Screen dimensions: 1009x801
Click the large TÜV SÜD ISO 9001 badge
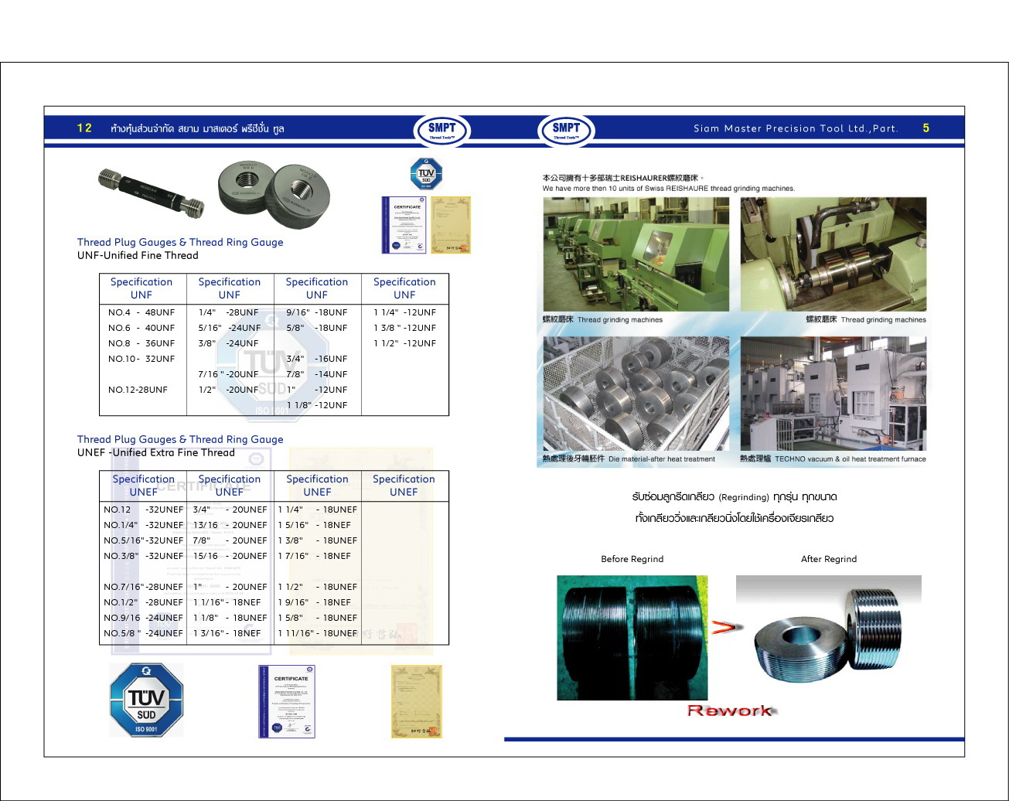click(x=146, y=700)
